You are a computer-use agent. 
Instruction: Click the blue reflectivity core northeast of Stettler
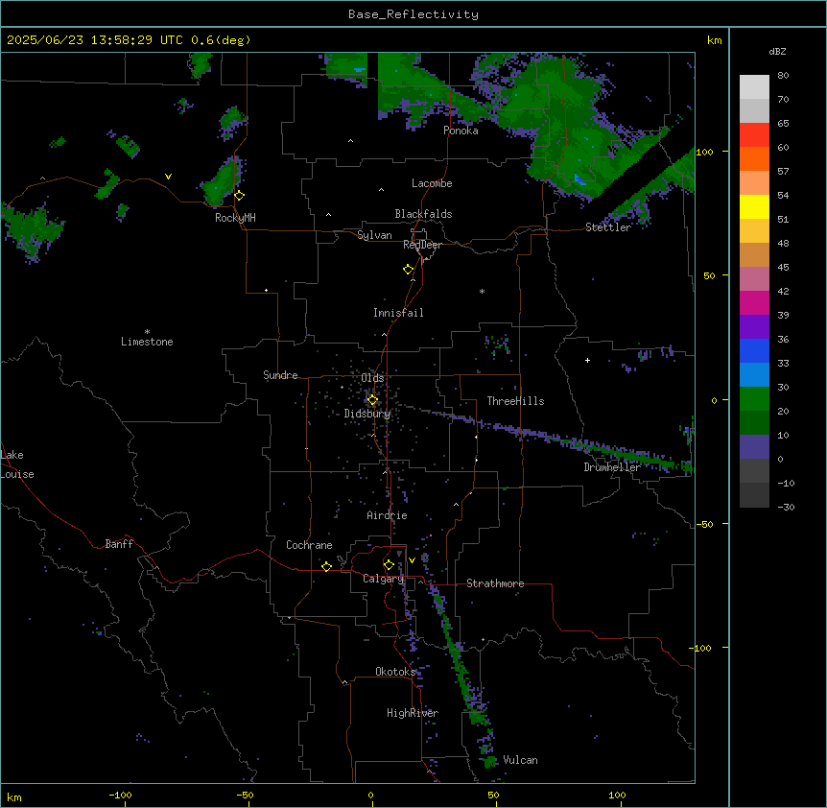(x=579, y=179)
